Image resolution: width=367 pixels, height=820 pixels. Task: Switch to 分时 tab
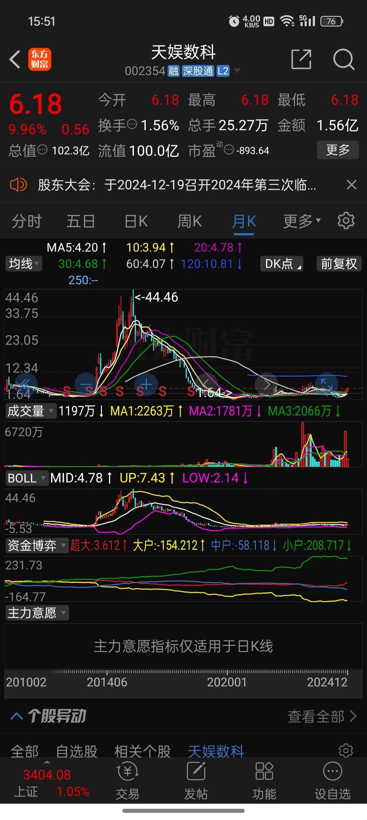27,221
